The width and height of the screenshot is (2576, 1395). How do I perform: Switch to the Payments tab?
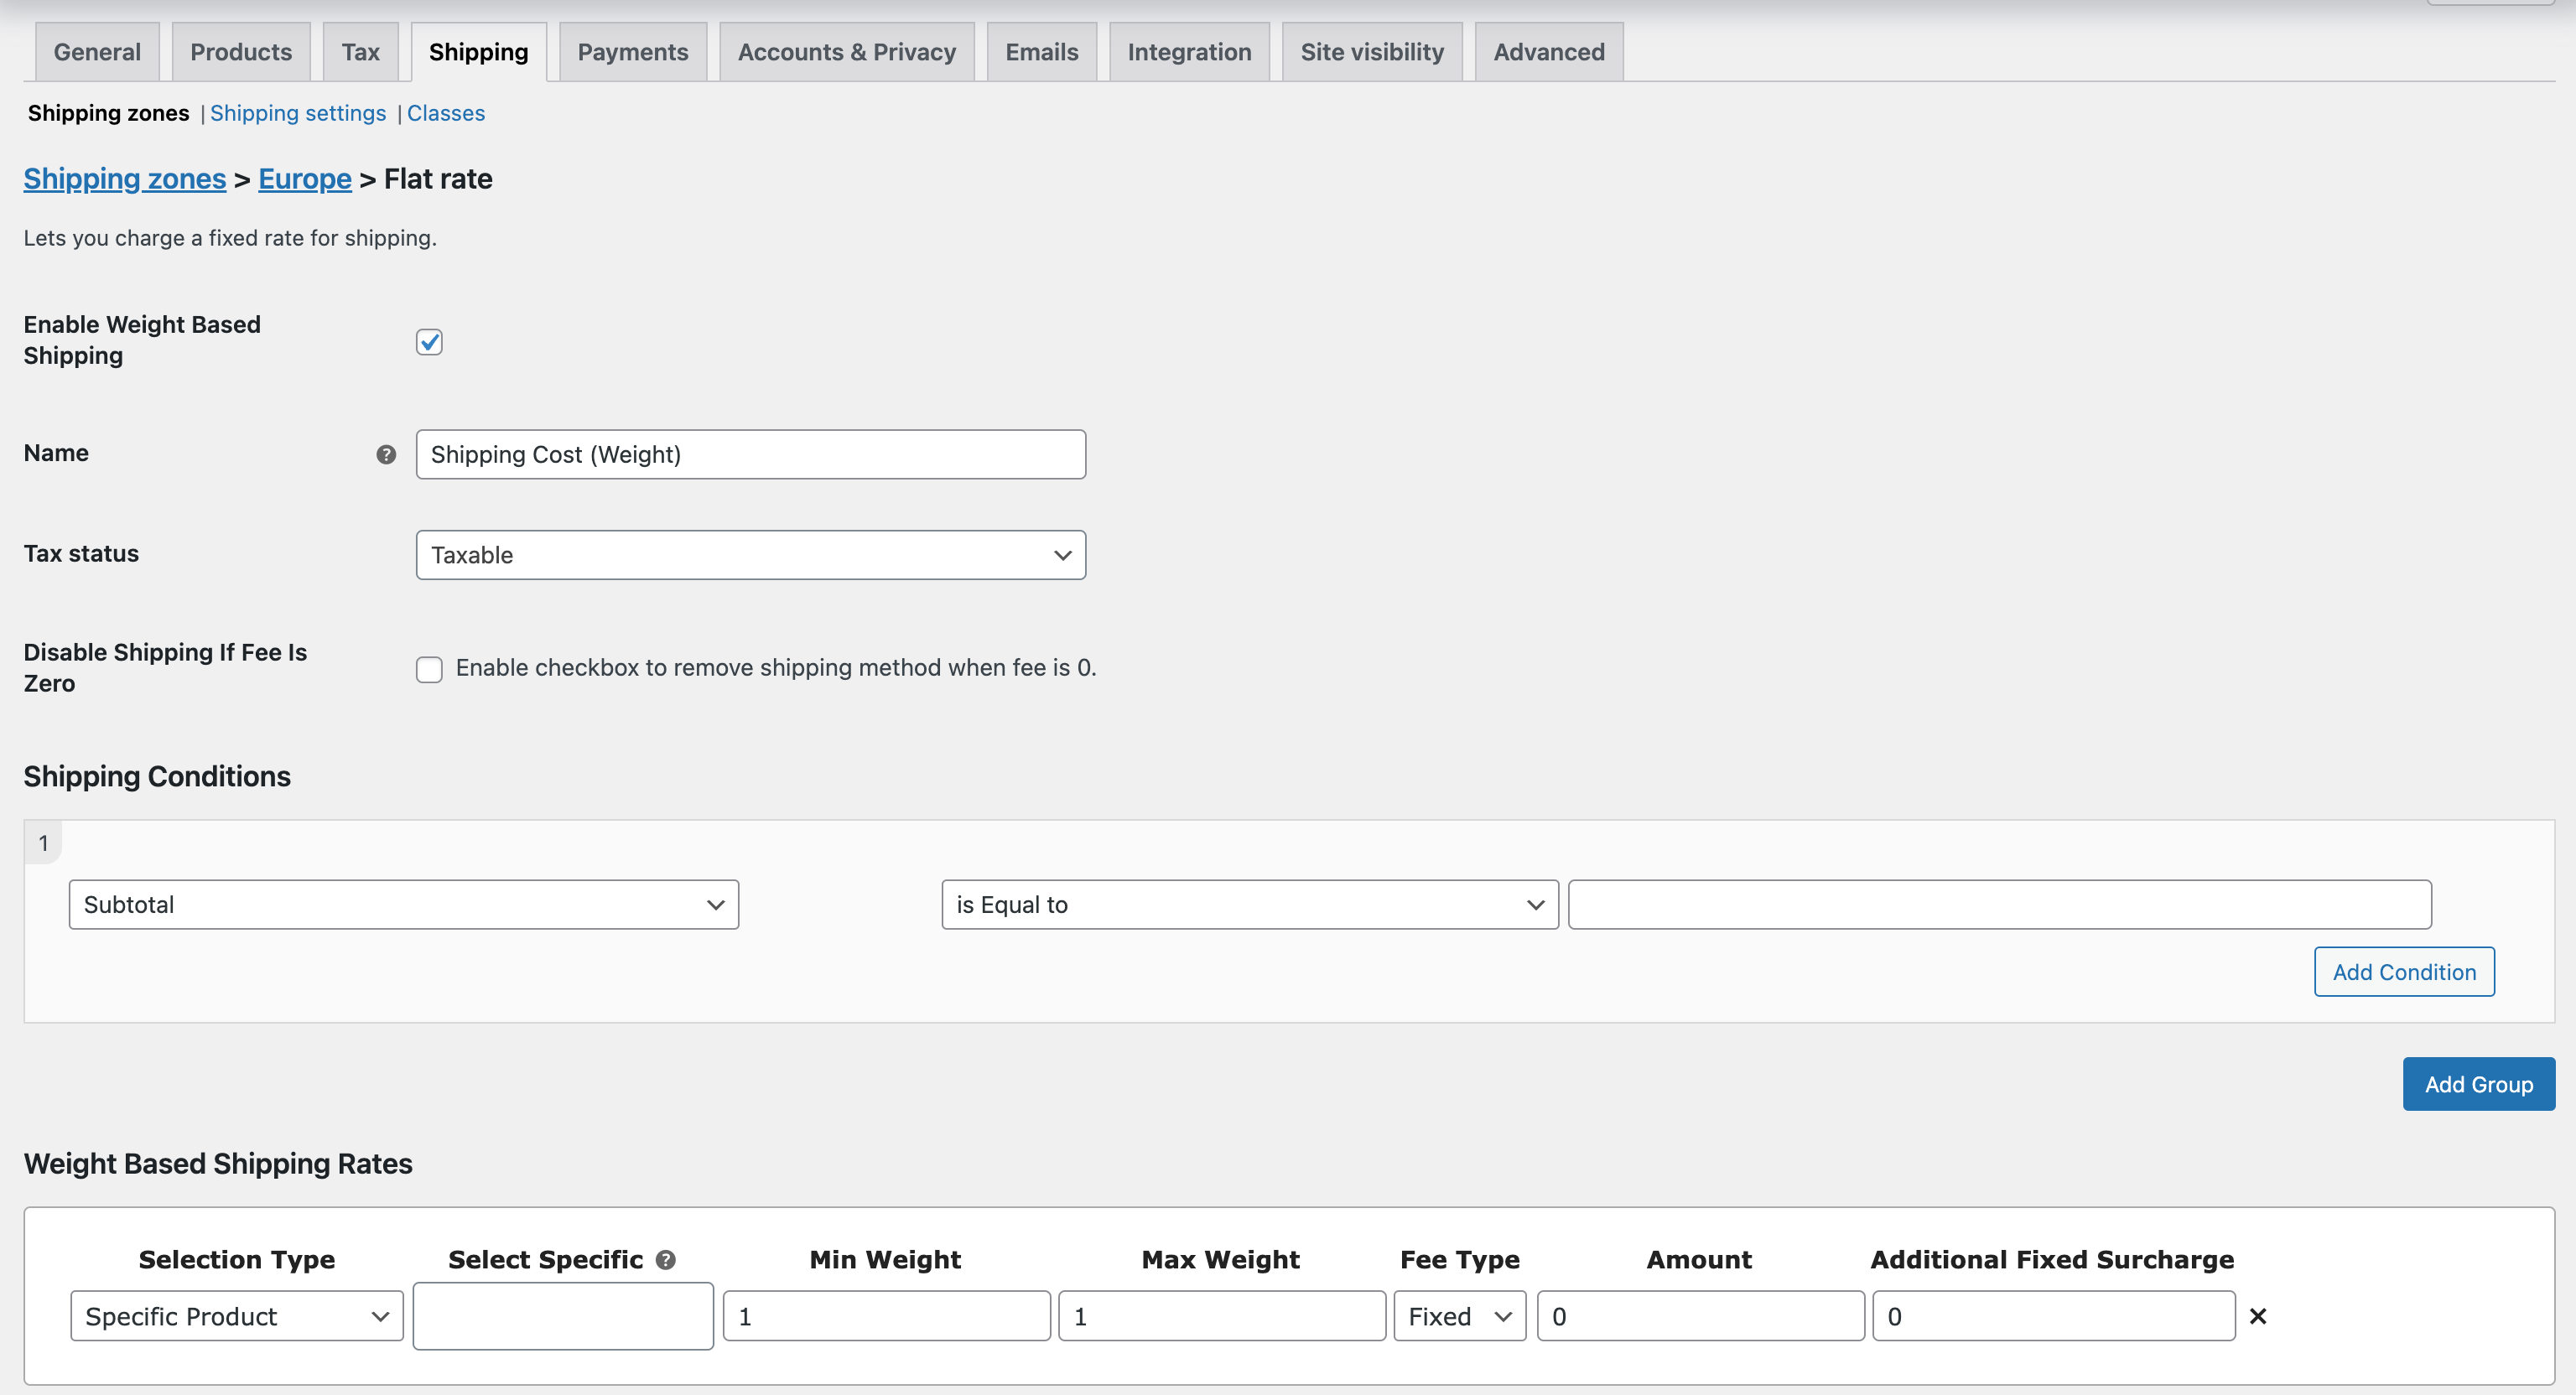coord(632,51)
